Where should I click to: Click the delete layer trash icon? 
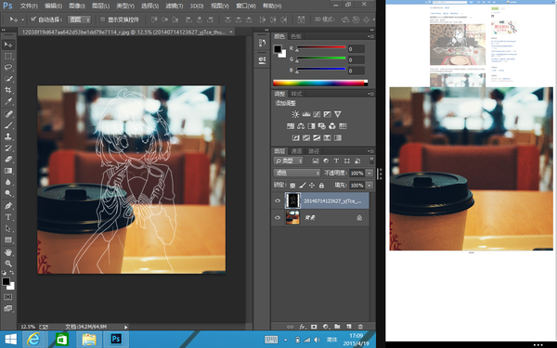(360, 327)
